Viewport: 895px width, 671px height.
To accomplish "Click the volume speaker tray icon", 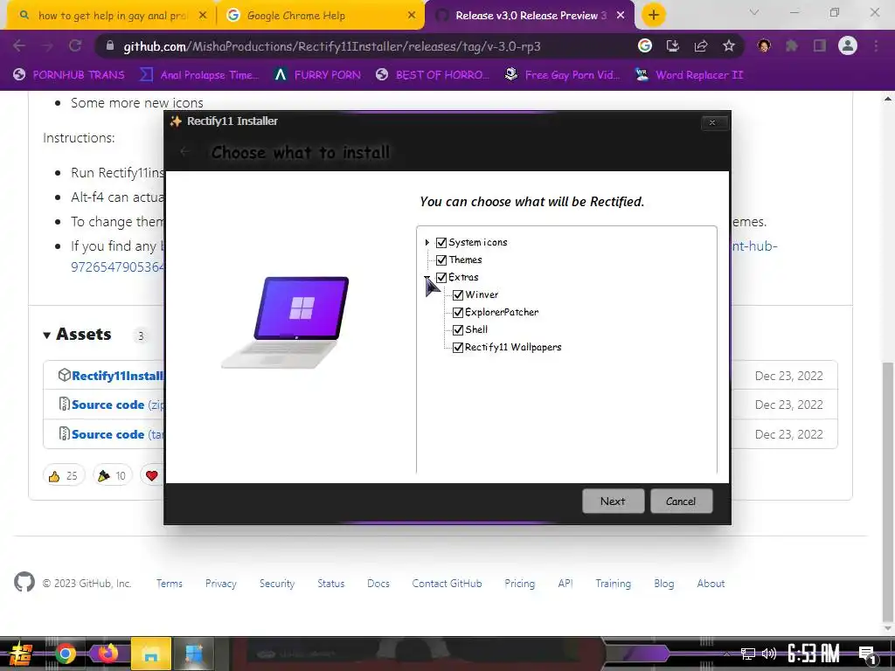I will pos(769,654).
